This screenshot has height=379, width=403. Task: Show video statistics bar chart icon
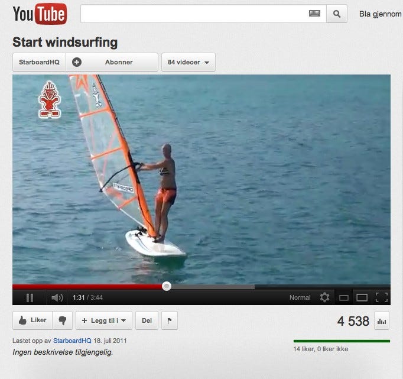pyautogui.click(x=382, y=321)
